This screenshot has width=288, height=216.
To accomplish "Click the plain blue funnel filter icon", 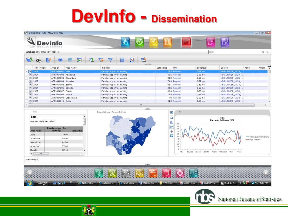I will coord(110,60).
